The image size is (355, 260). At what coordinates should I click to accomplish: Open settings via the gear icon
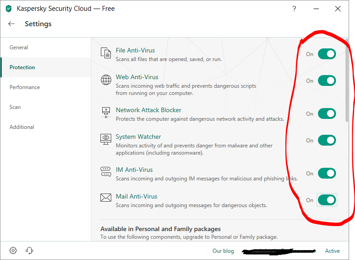[x=13, y=251]
